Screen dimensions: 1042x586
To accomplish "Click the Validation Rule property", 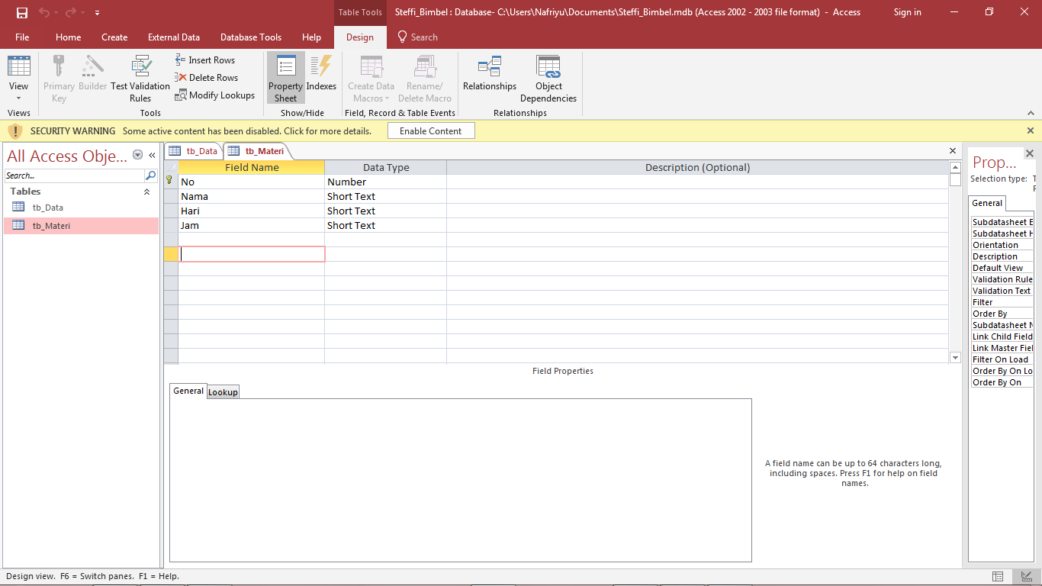I will 1002,279.
